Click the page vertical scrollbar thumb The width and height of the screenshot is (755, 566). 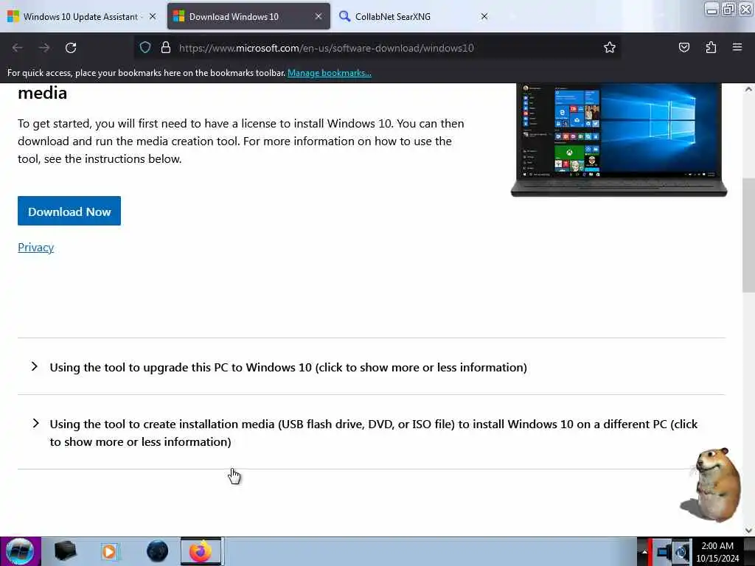748,235
